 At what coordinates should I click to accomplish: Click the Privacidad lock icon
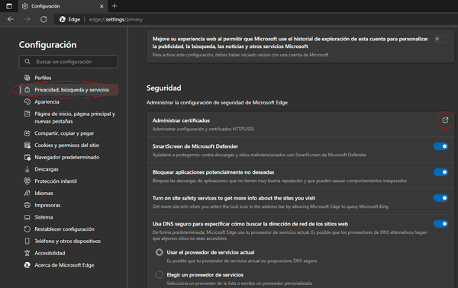(27, 90)
